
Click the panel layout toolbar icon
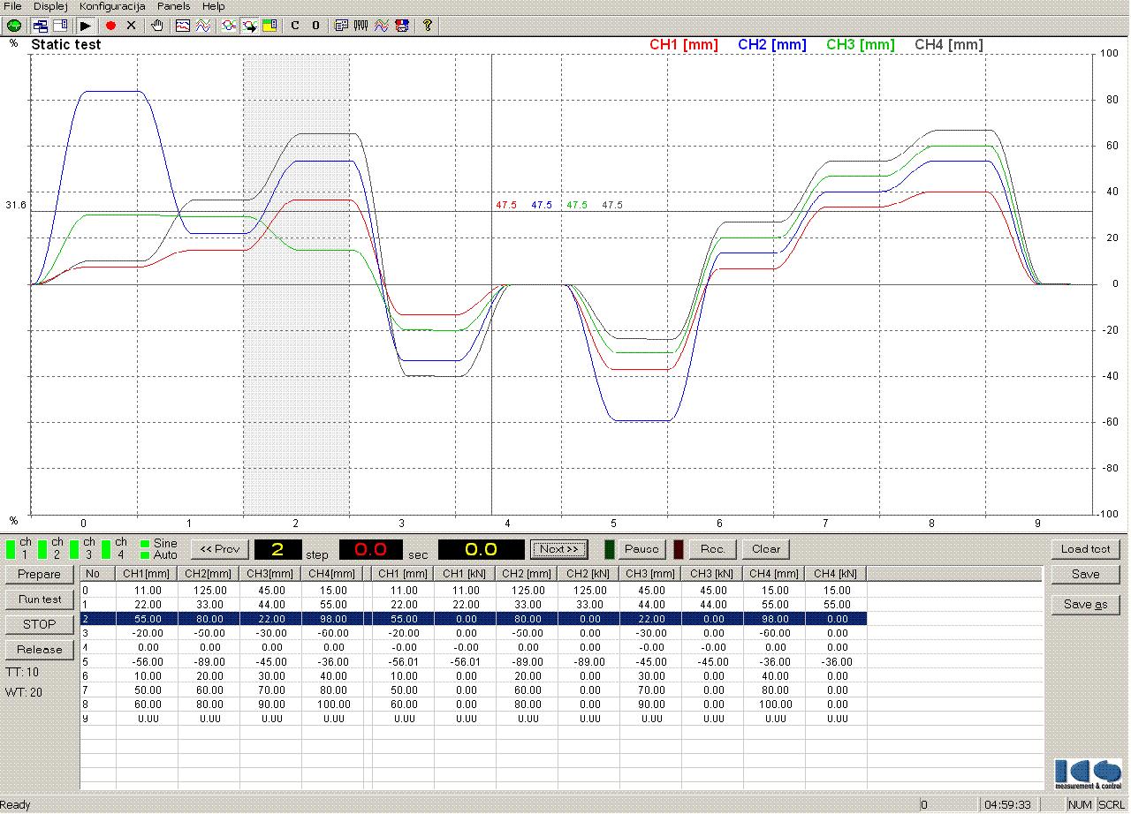tap(60, 26)
